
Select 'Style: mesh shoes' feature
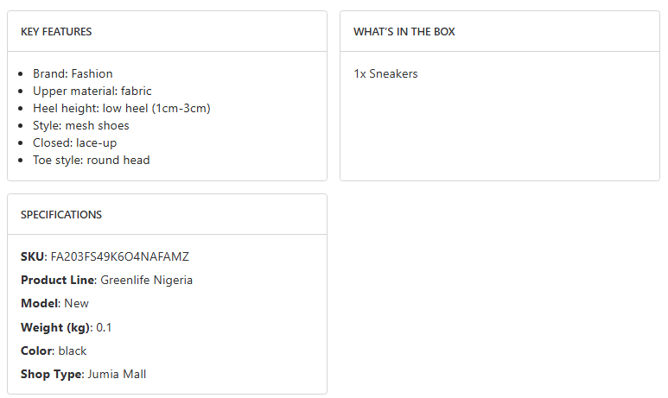[x=81, y=126]
